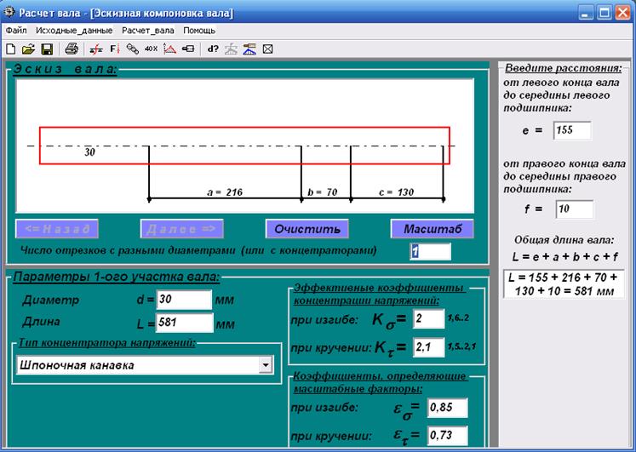Click the 'Далее =>' button
The width and height of the screenshot is (636, 452).
coord(181,229)
